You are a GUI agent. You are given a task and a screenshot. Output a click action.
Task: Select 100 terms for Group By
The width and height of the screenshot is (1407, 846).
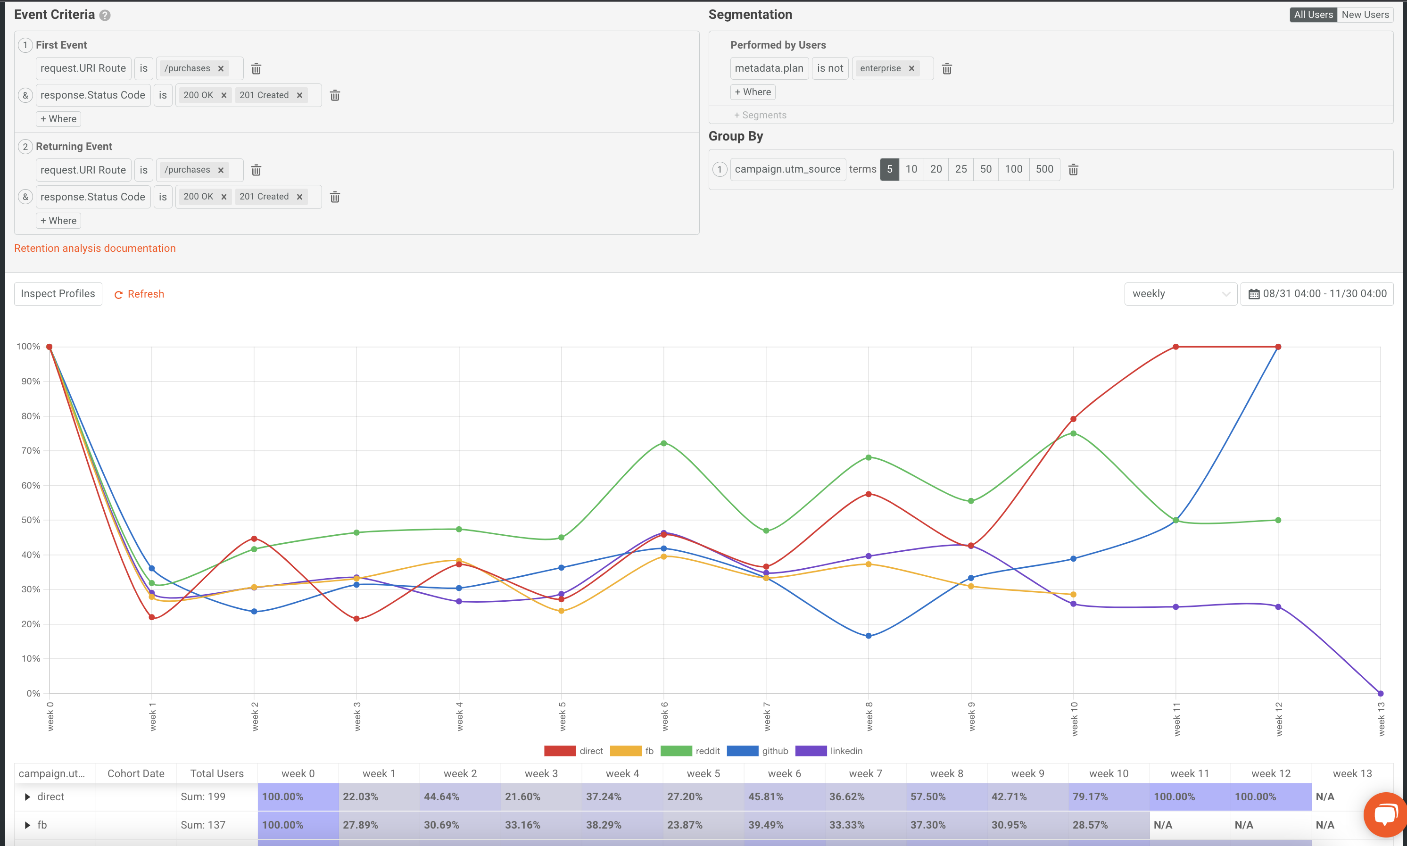point(1014,169)
